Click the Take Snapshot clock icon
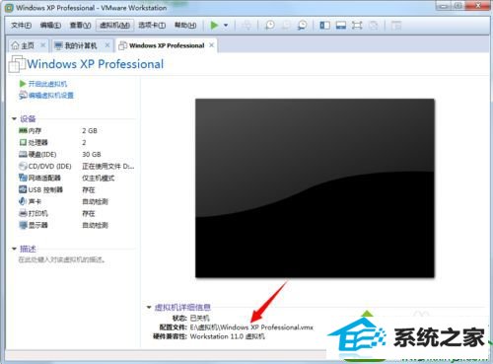 [270, 25]
